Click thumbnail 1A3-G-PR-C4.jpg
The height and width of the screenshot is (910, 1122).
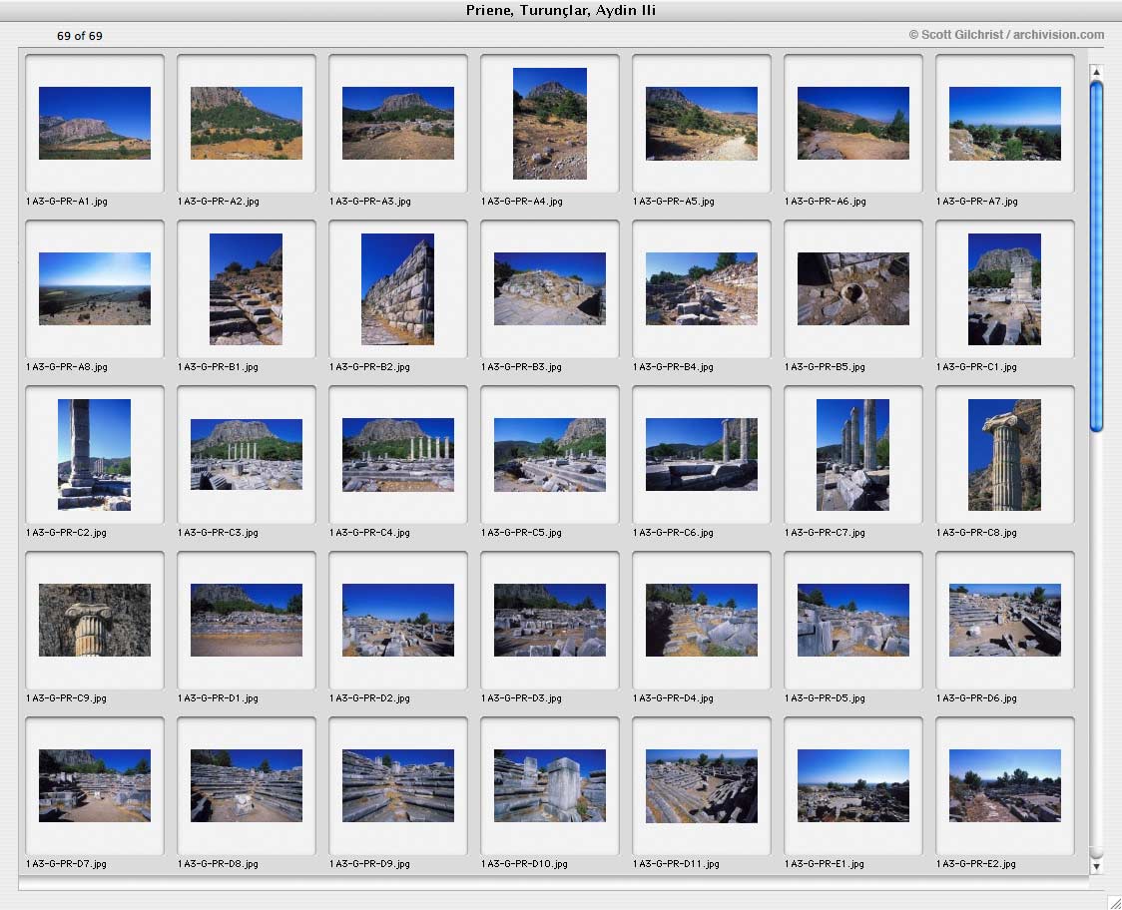pos(398,454)
